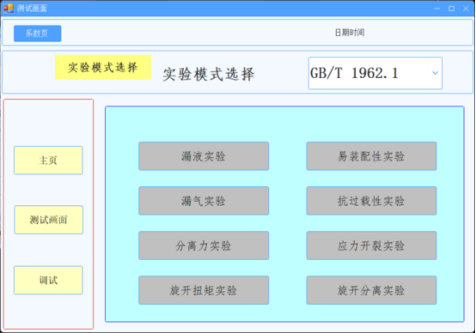Minimize the 测试画面 window

click(x=437, y=9)
